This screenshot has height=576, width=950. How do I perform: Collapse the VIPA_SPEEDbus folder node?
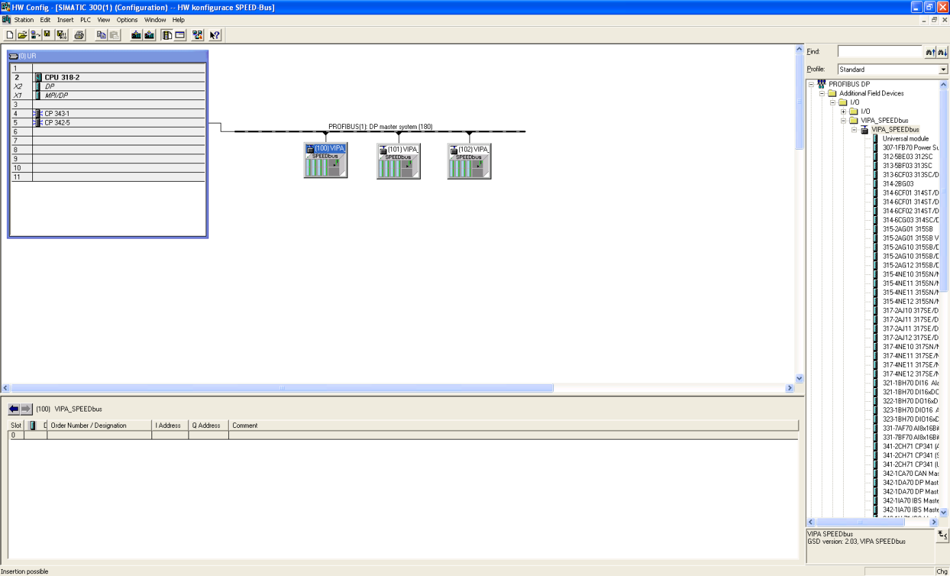844,120
